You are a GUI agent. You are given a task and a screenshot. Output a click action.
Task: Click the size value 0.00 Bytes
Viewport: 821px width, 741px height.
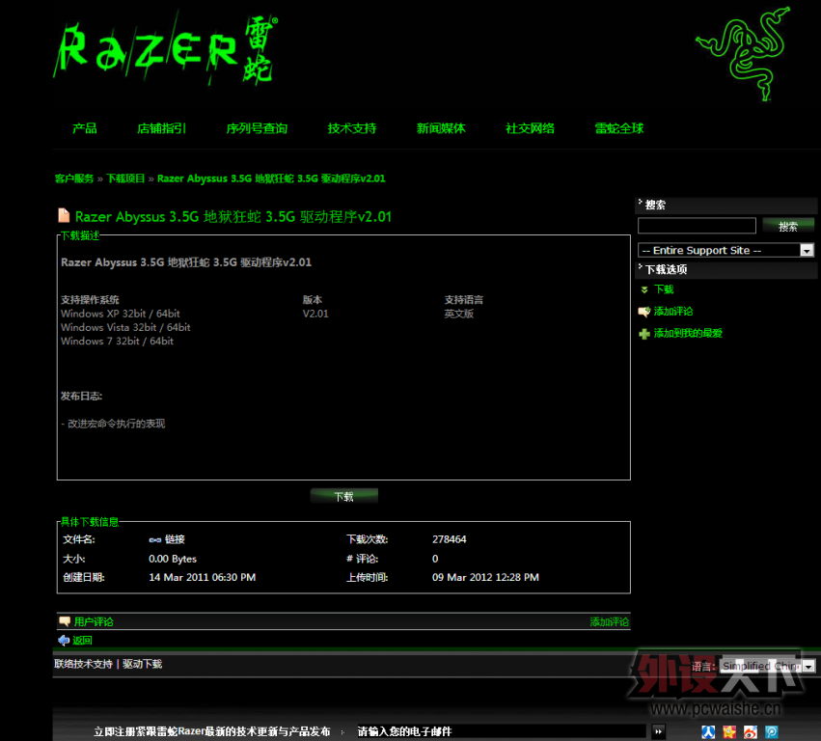tap(173, 559)
